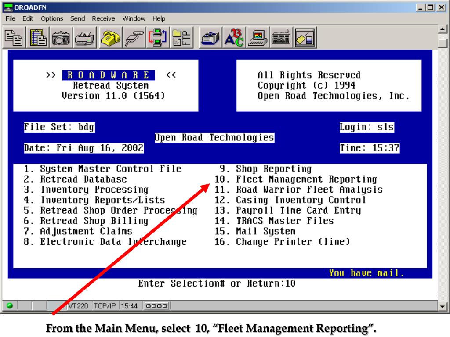Click the Enter Selection# or Return prompt
Screen dimensions: 450x337
[217, 283]
